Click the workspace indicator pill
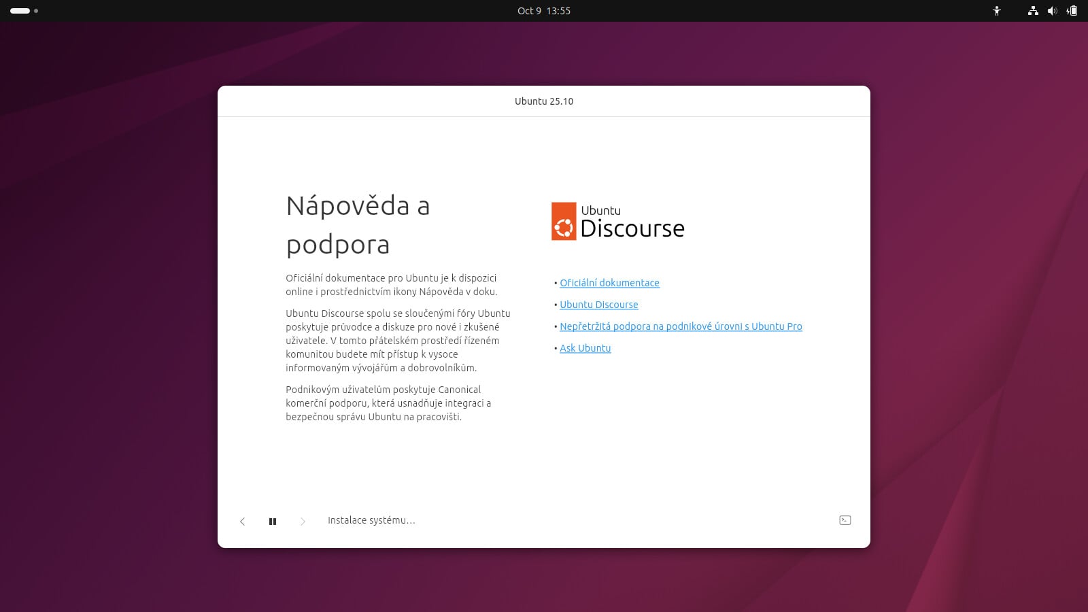The height and width of the screenshot is (612, 1088). [20, 11]
